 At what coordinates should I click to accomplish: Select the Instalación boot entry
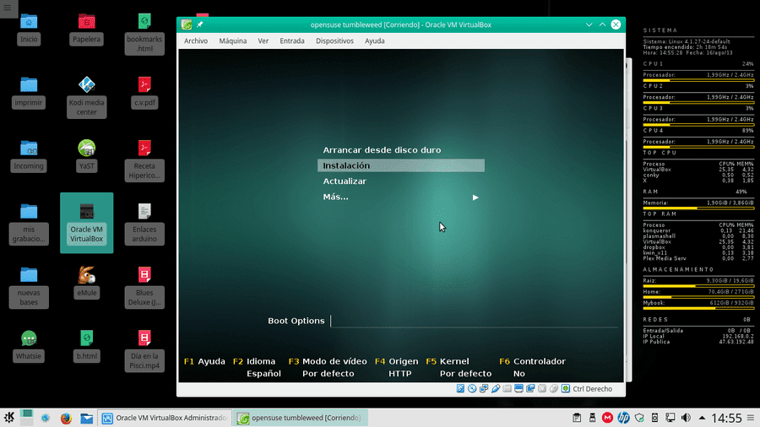(401, 165)
